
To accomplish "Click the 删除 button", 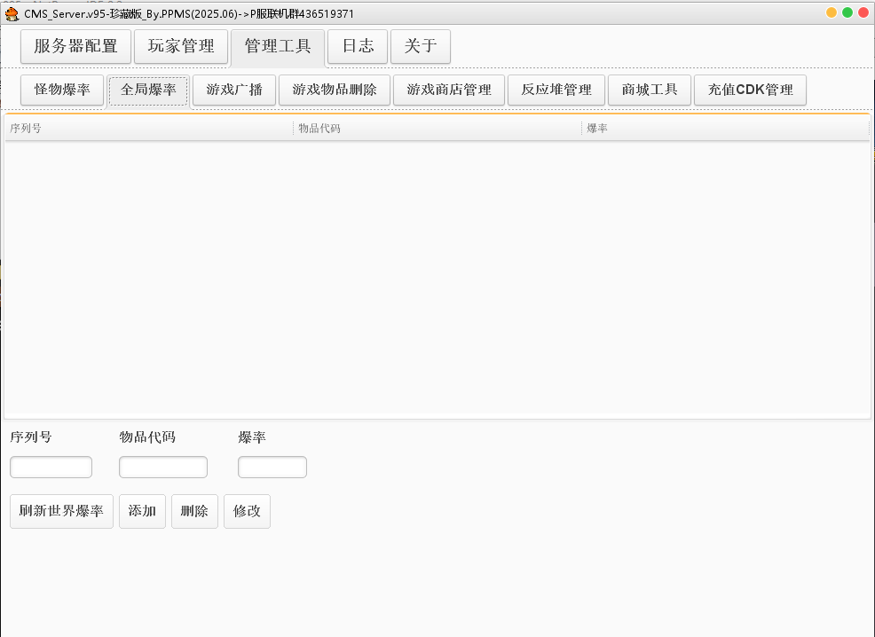I will [x=194, y=511].
